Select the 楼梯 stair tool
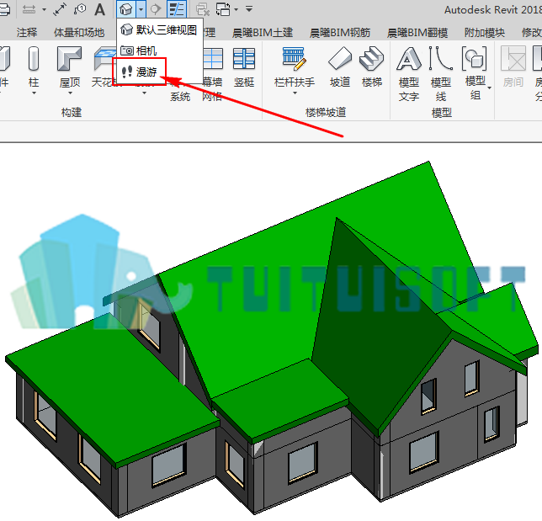542x521 pixels. point(372,67)
